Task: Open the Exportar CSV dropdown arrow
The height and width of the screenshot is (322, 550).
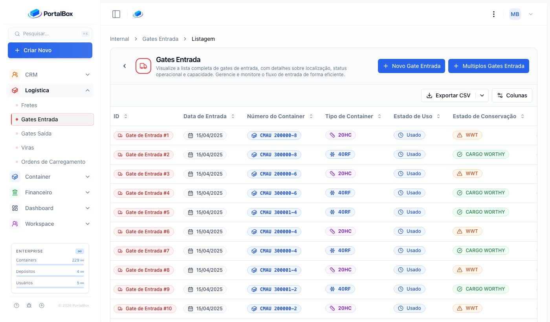Action: (x=482, y=95)
